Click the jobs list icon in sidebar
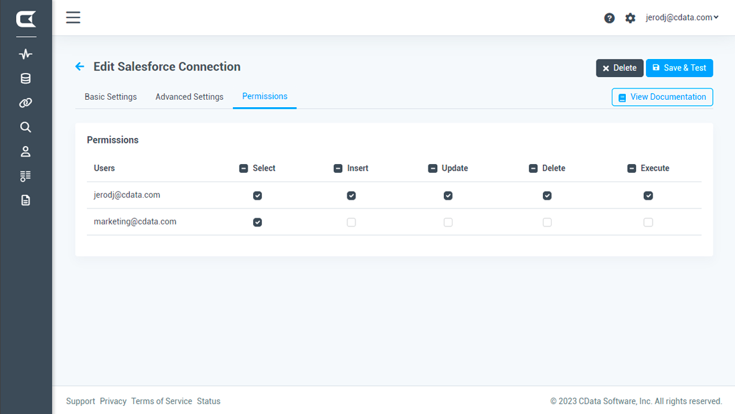 tap(25, 176)
